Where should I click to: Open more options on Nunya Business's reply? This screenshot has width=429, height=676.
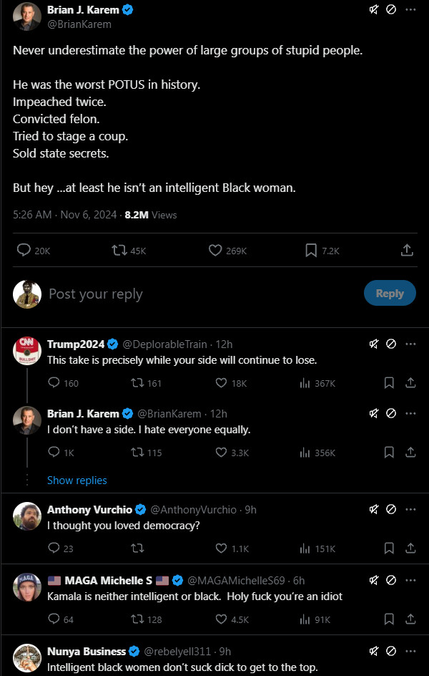[410, 651]
